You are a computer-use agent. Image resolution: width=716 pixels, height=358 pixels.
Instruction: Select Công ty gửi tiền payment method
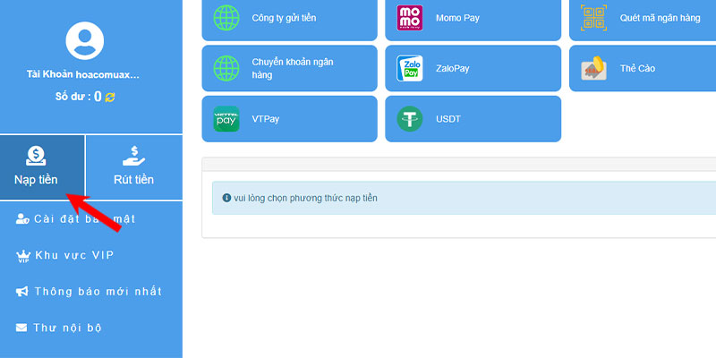tap(289, 18)
